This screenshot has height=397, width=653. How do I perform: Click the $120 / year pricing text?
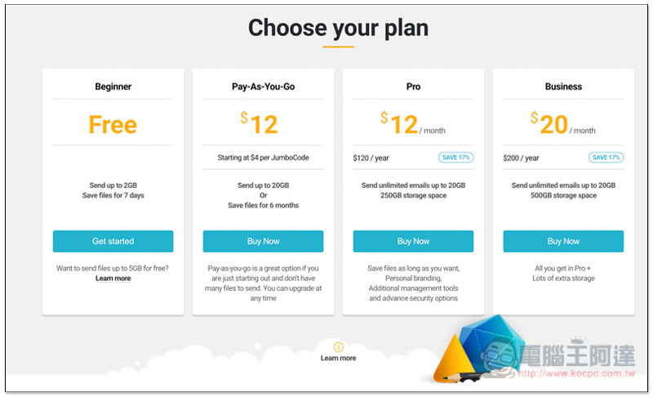(371, 158)
